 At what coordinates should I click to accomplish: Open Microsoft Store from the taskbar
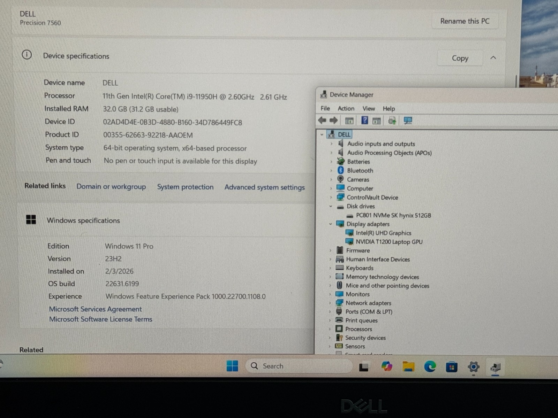coord(452,367)
